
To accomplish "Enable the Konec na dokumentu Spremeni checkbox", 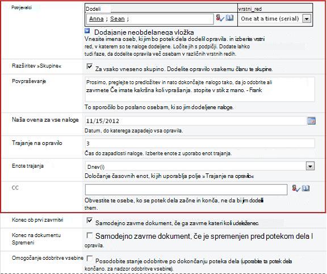I will tap(90, 235).
